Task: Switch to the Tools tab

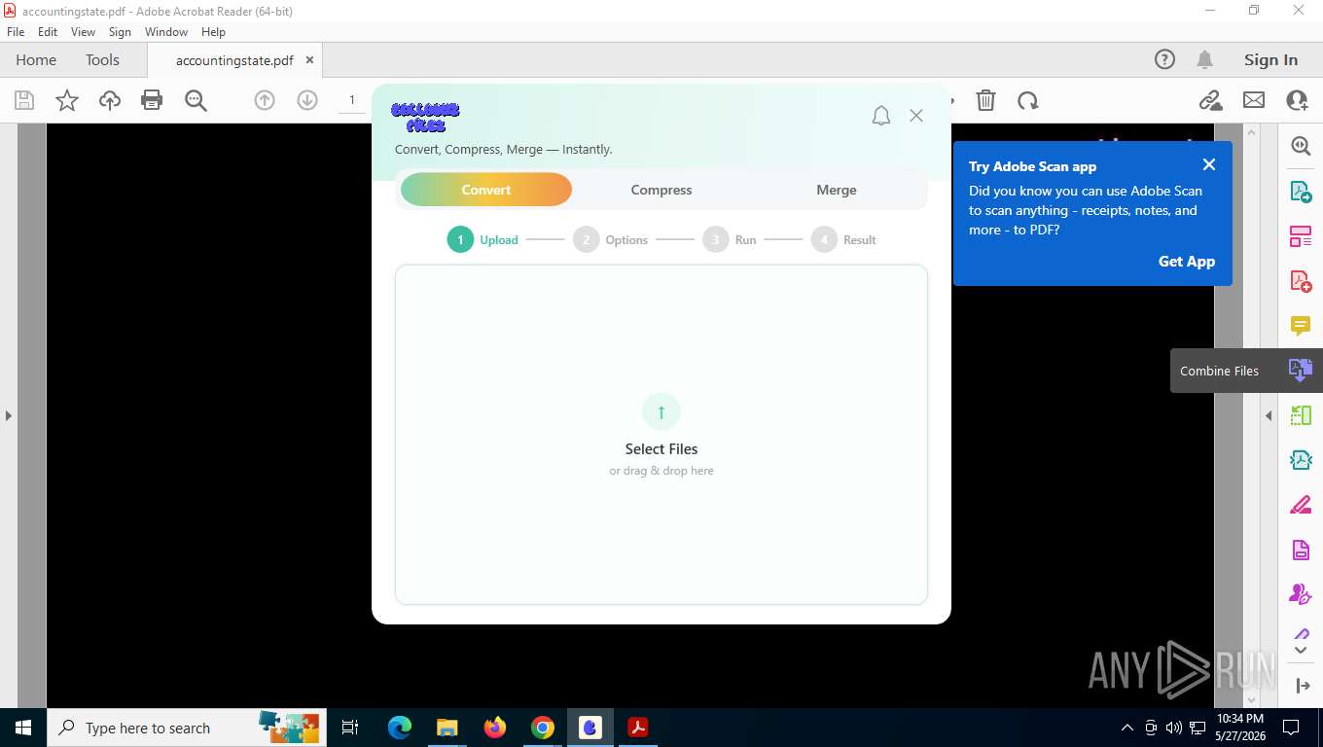Action: [x=102, y=59]
